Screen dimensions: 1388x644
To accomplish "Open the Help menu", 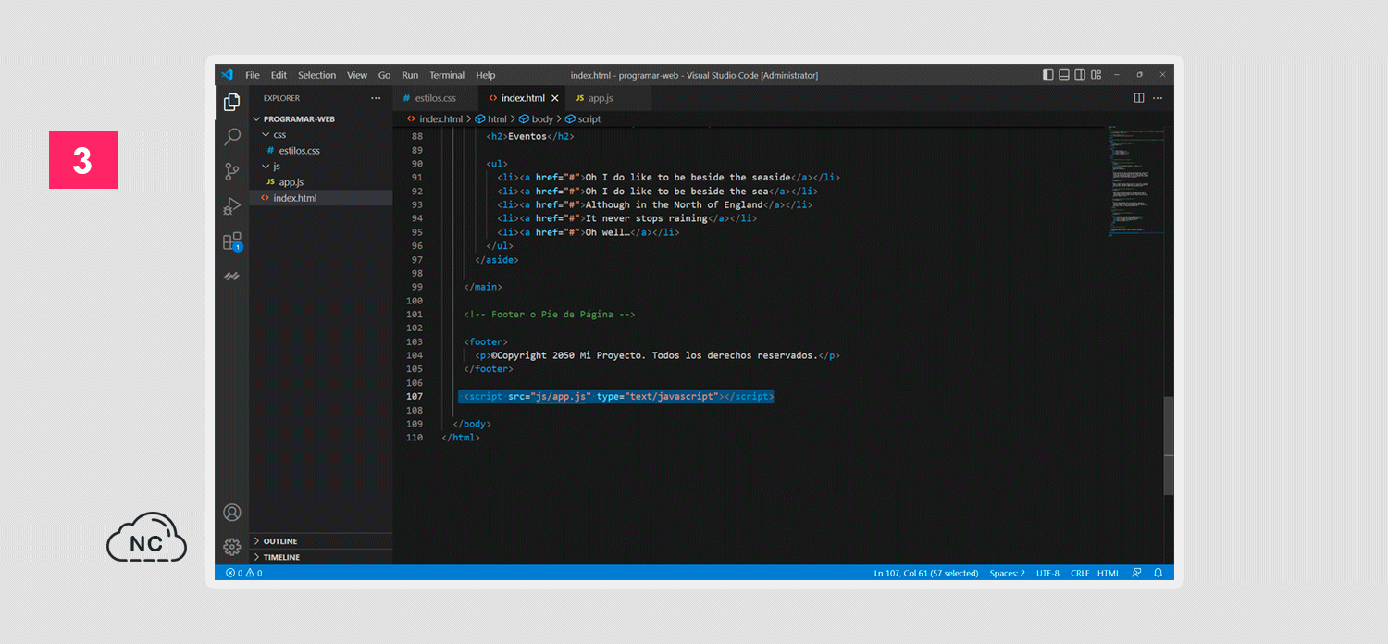I will click(486, 75).
